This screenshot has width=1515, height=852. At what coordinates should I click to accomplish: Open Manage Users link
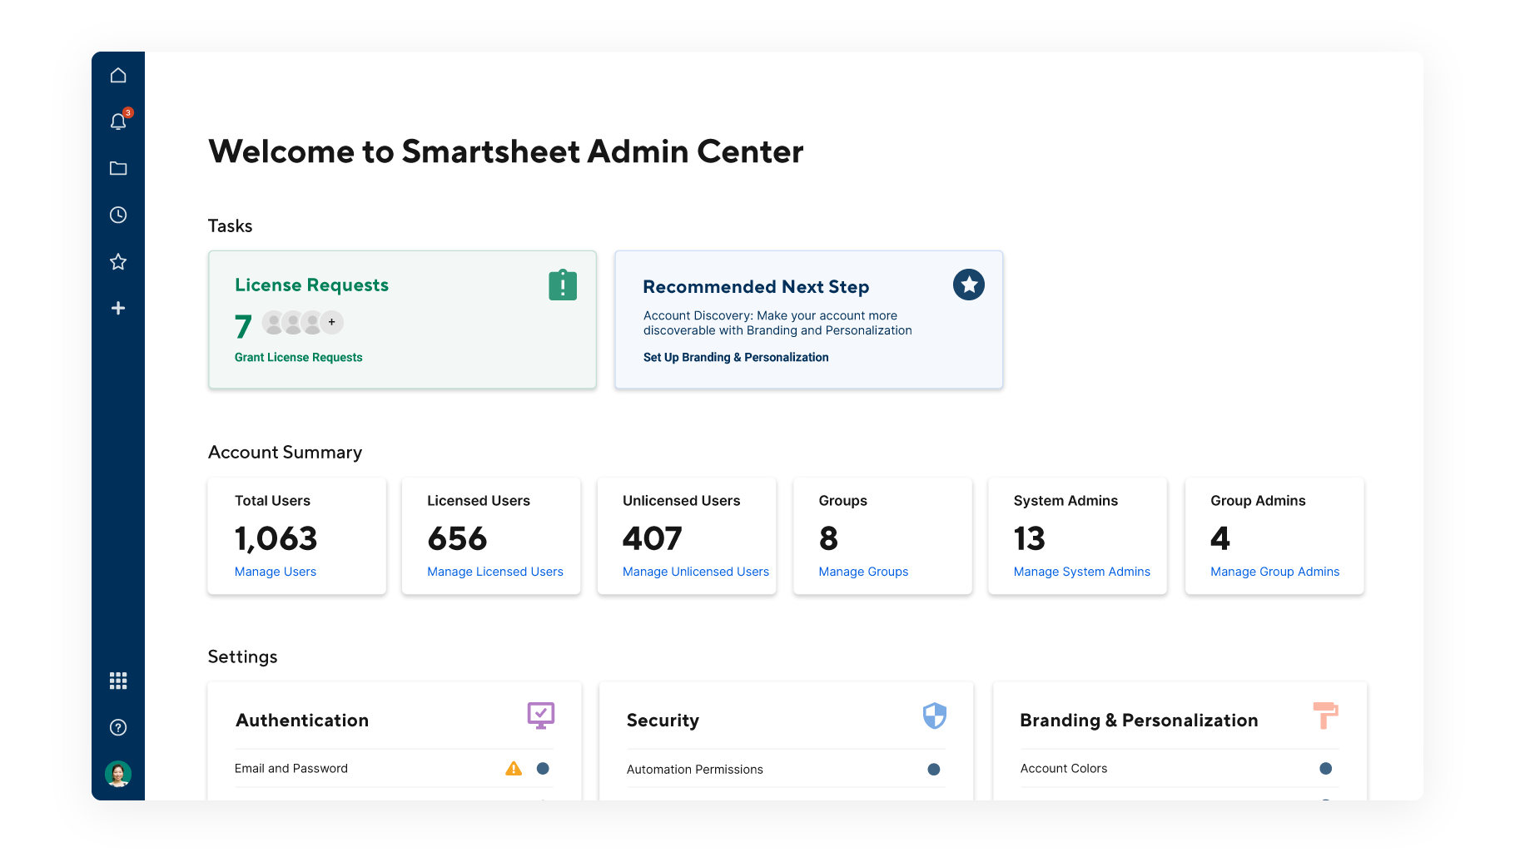(x=275, y=572)
